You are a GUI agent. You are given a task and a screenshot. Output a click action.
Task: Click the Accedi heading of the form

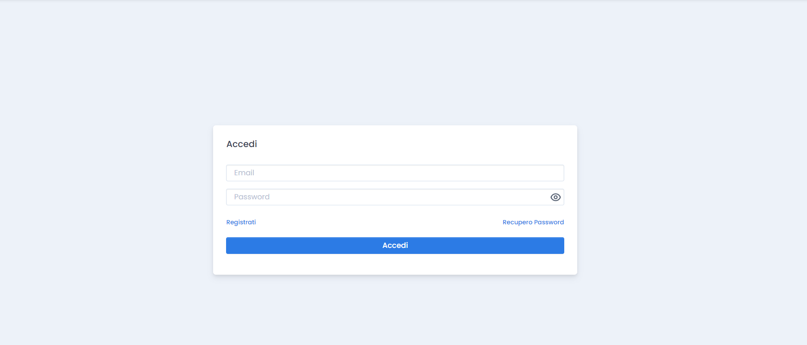(241, 144)
